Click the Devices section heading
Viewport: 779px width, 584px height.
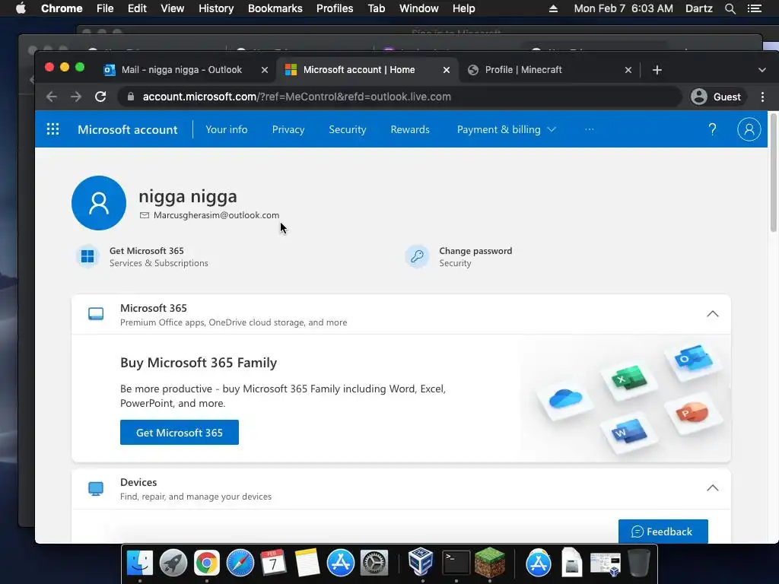[x=138, y=482]
